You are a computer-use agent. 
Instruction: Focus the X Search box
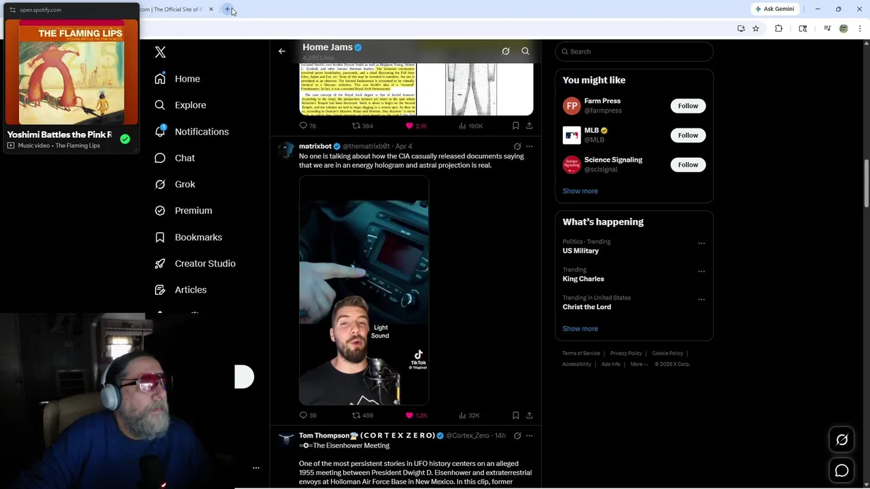click(634, 52)
